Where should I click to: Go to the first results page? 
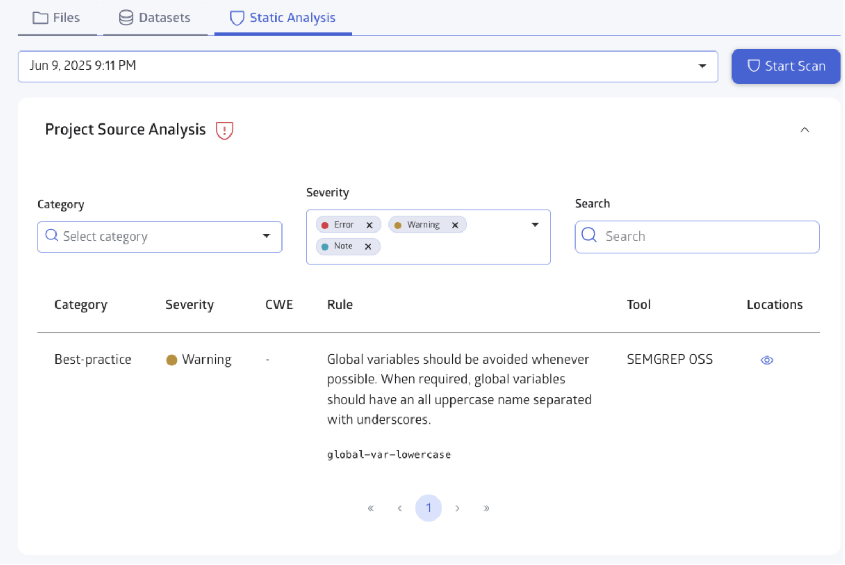(371, 508)
